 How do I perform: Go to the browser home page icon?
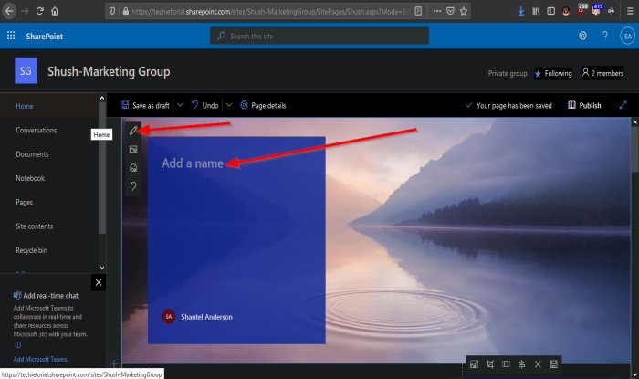pyautogui.click(x=55, y=11)
